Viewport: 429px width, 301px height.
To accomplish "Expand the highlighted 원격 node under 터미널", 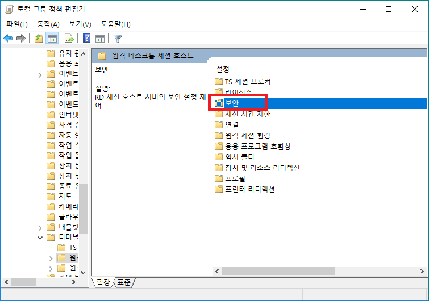I will coord(51,258).
